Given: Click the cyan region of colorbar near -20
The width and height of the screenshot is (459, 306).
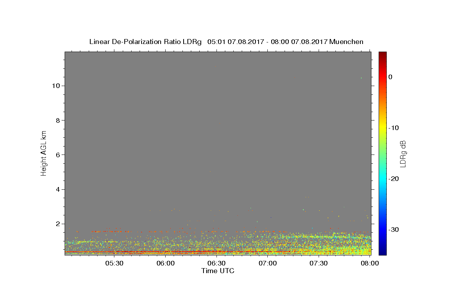Looking at the screenshot, I should click(x=382, y=179).
